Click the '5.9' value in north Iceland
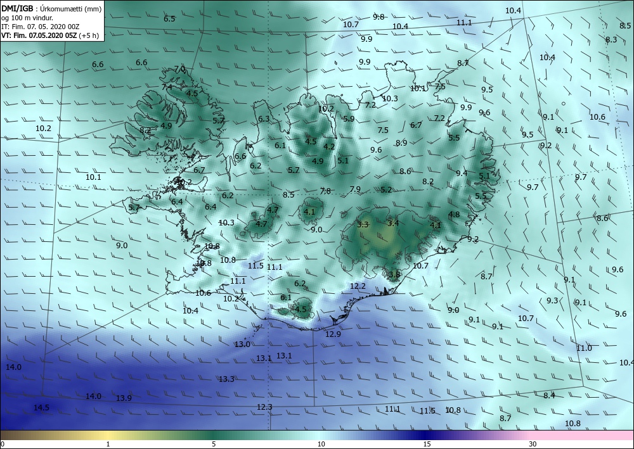The image size is (634, 449). point(349,118)
